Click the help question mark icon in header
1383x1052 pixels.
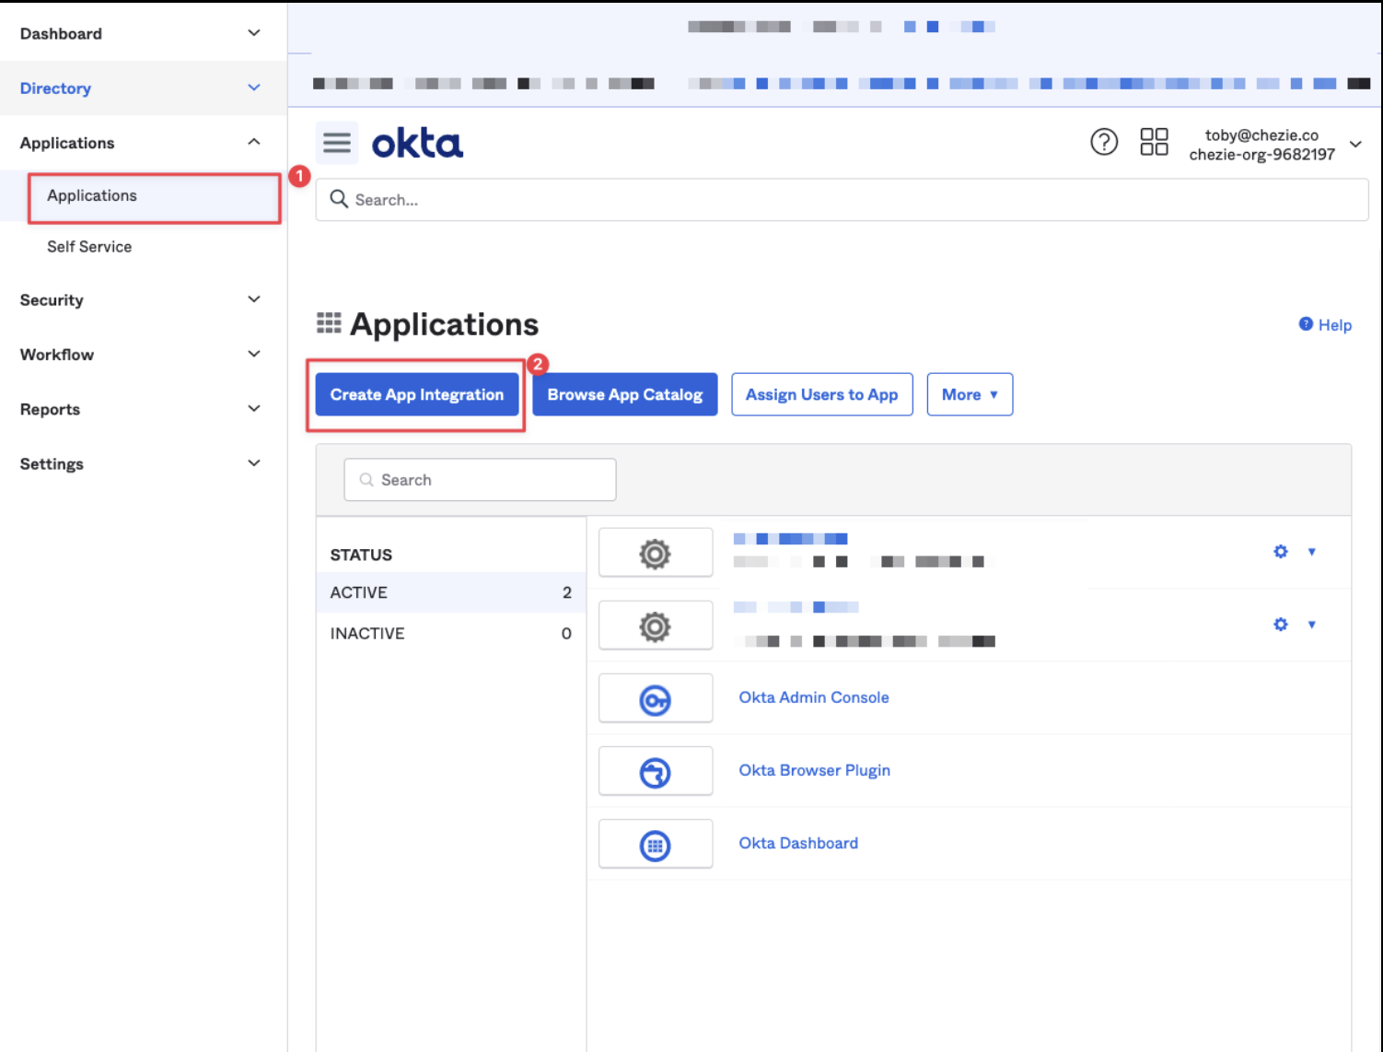(1103, 142)
